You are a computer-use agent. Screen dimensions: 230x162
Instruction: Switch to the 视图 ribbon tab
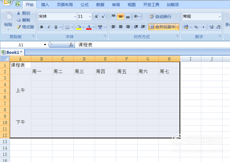pos(132,5)
